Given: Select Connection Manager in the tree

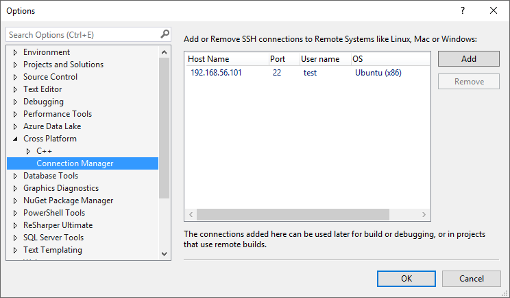Looking at the screenshot, I should [x=75, y=163].
